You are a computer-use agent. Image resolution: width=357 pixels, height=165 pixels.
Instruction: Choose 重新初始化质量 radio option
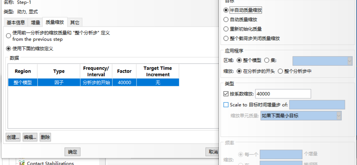coord(226,29)
